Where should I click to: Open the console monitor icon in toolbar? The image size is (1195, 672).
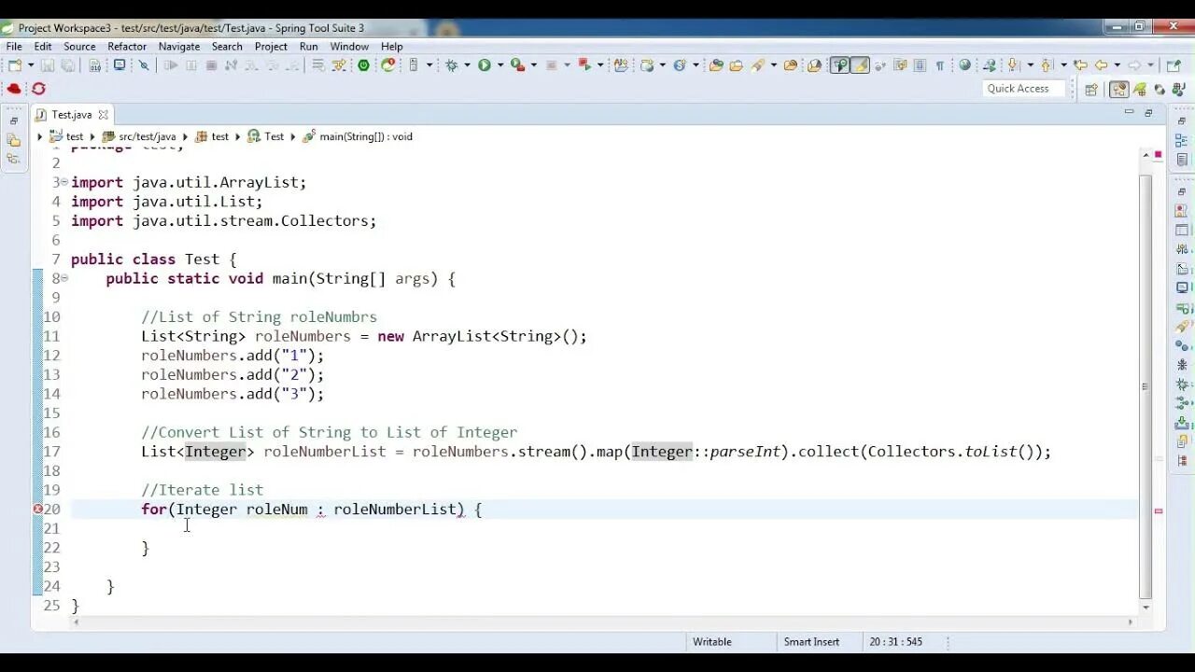point(119,65)
